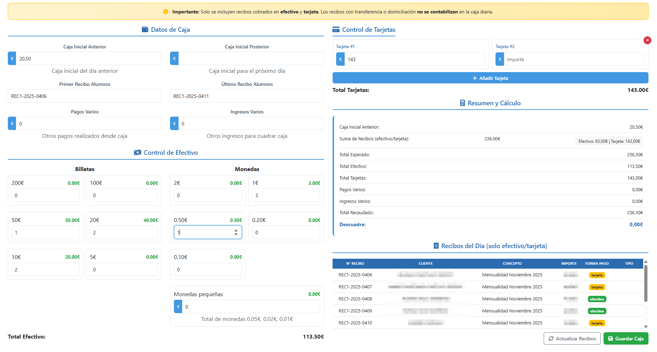Click the credit card icon beside Control de Tarjetas

336,30
